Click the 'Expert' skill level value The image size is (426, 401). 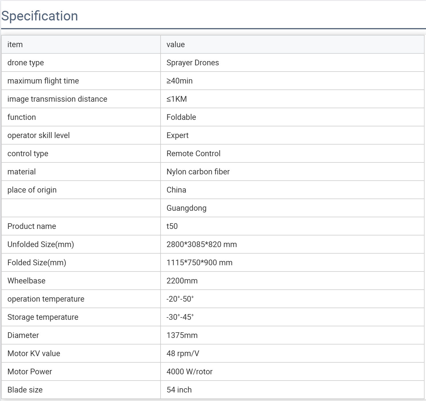click(178, 135)
